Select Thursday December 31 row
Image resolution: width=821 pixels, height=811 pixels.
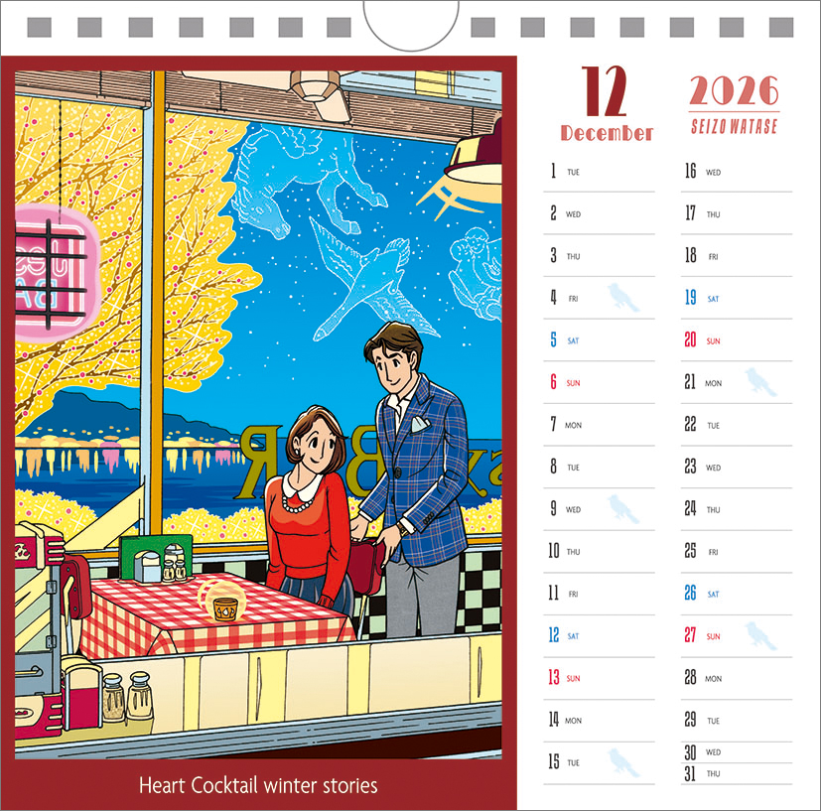737,773
